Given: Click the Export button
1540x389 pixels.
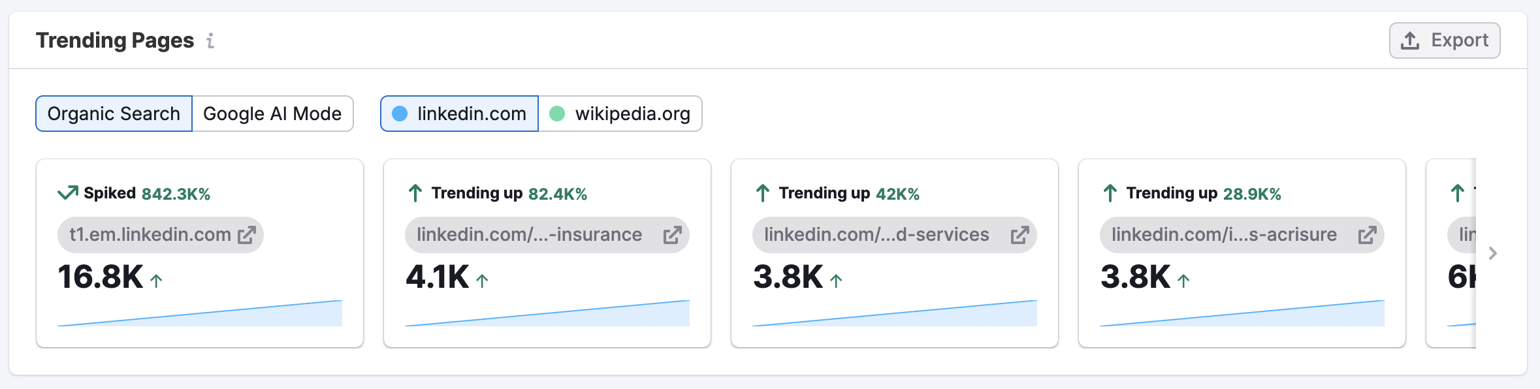Looking at the screenshot, I should coord(1444,40).
